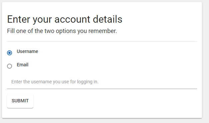Select the Email radio button
The image size is (209, 123).
[x=9, y=66]
